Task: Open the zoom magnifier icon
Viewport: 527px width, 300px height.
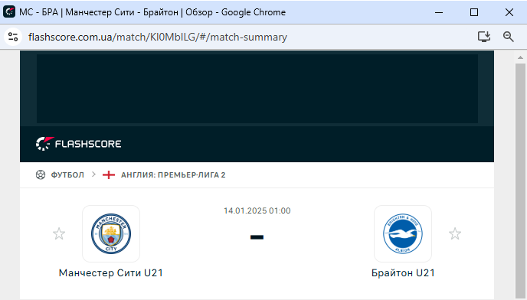Action: click(x=508, y=37)
